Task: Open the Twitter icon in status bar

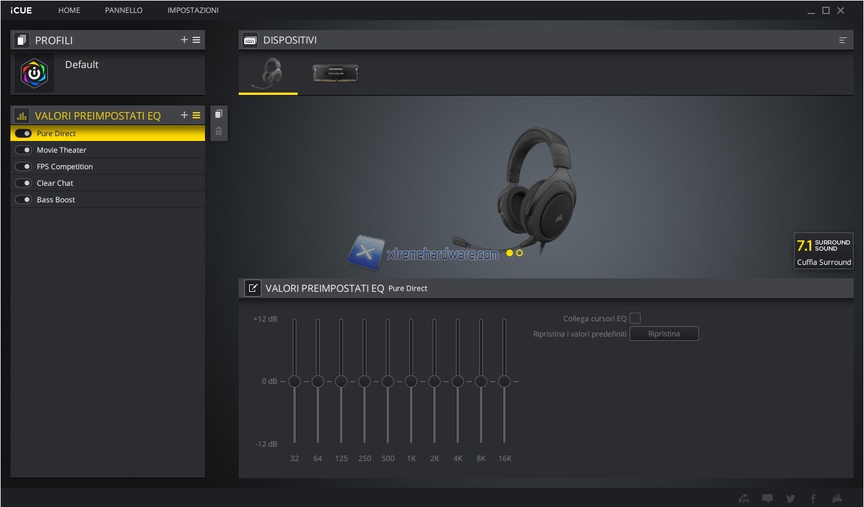Action: (x=790, y=498)
